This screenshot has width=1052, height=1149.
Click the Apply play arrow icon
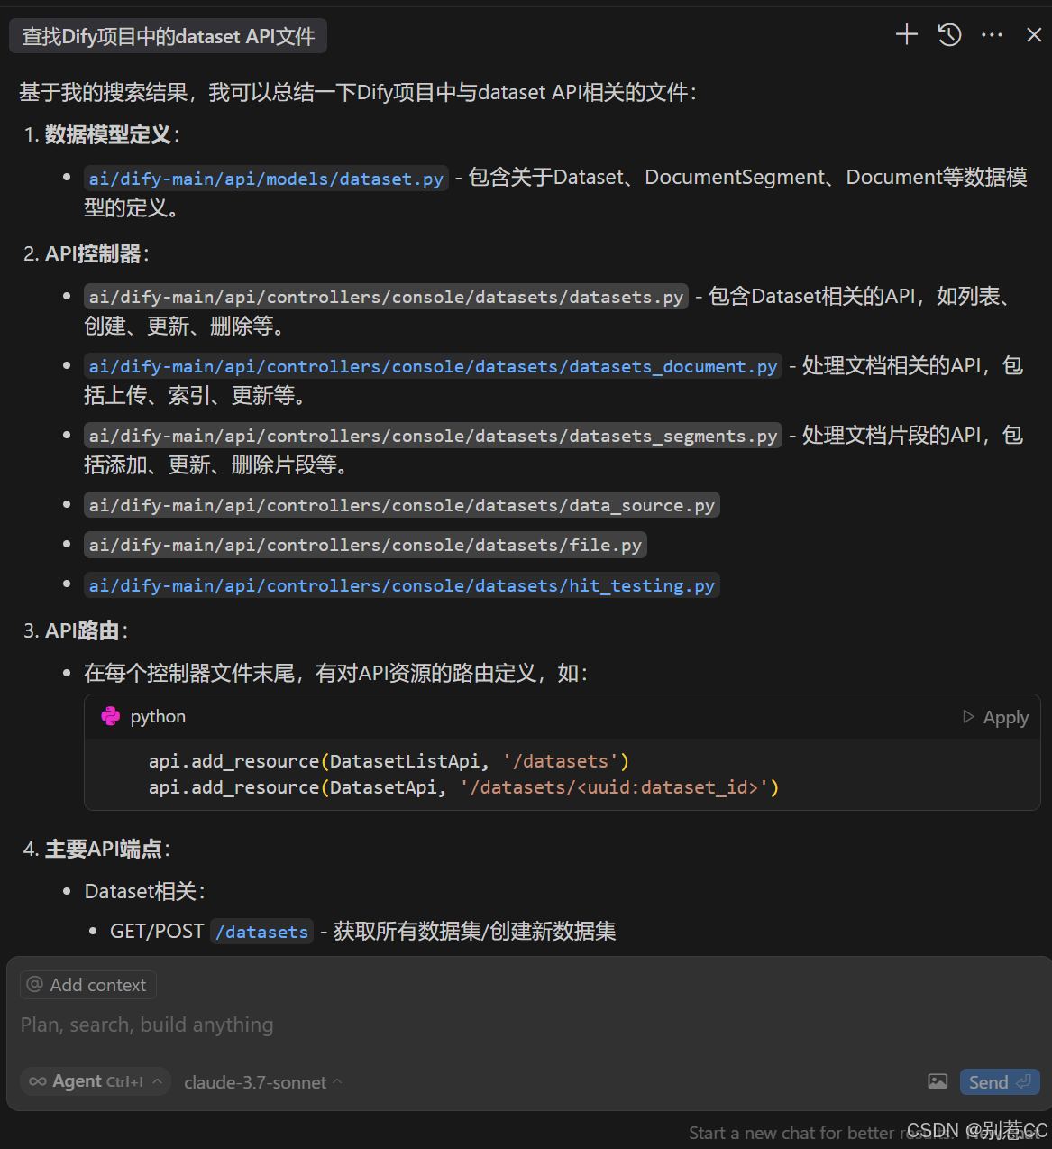click(969, 717)
